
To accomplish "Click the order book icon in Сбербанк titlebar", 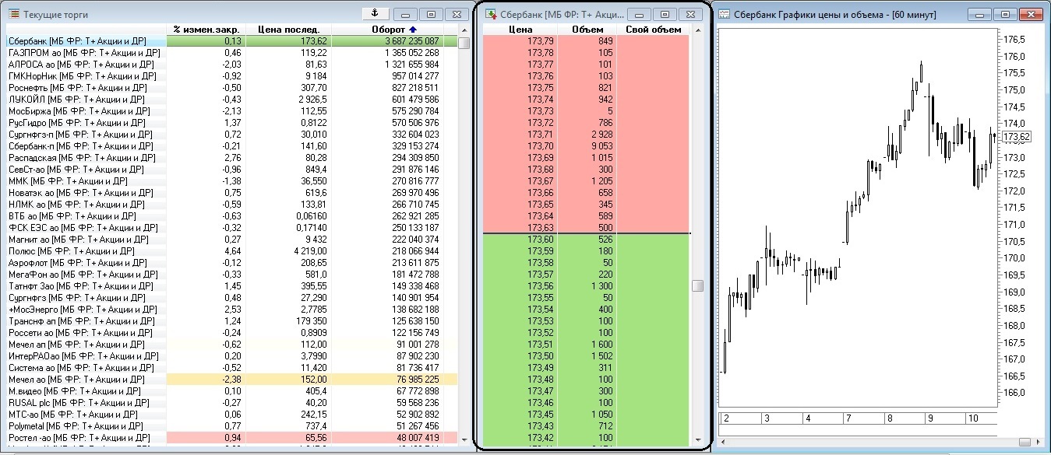I will (489, 13).
